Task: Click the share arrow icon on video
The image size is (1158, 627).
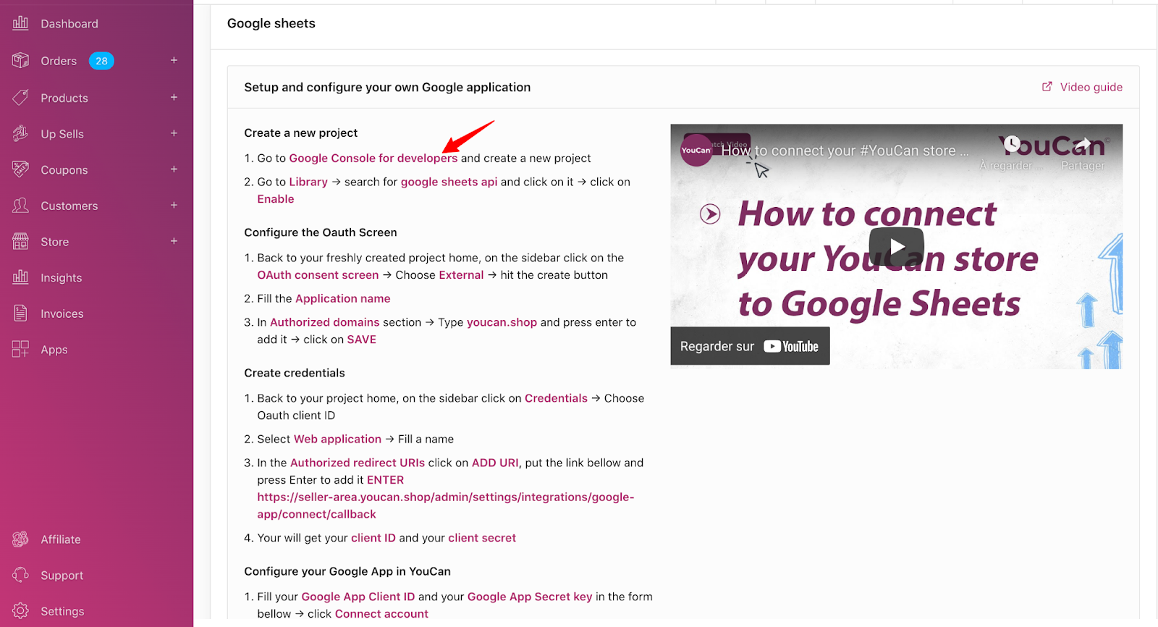Action: click(x=1082, y=145)
